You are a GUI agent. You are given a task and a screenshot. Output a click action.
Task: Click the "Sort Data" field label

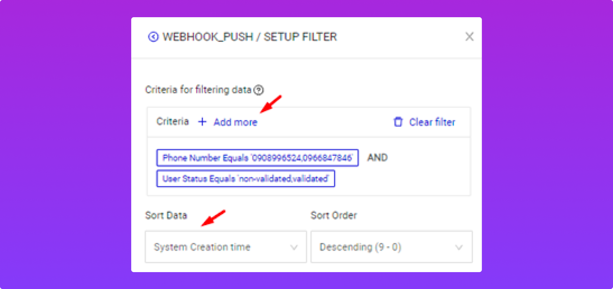coord(166,215)
